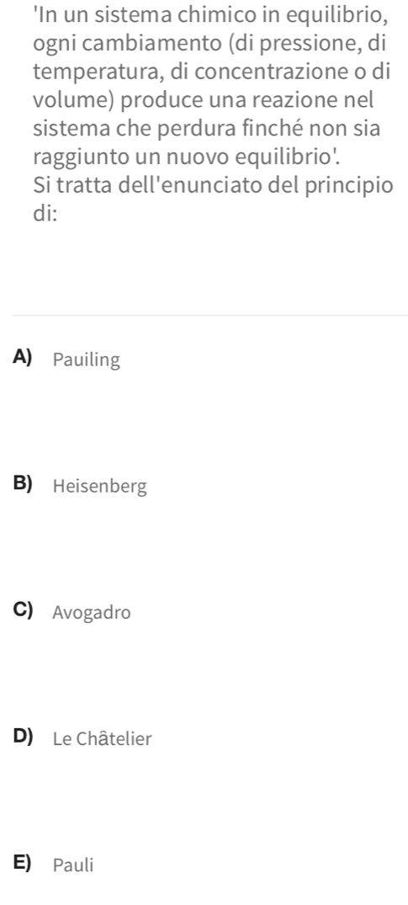Tap the bold C) option letter
Viewport: 408px width, 905px height.
(x=23, y=610)
